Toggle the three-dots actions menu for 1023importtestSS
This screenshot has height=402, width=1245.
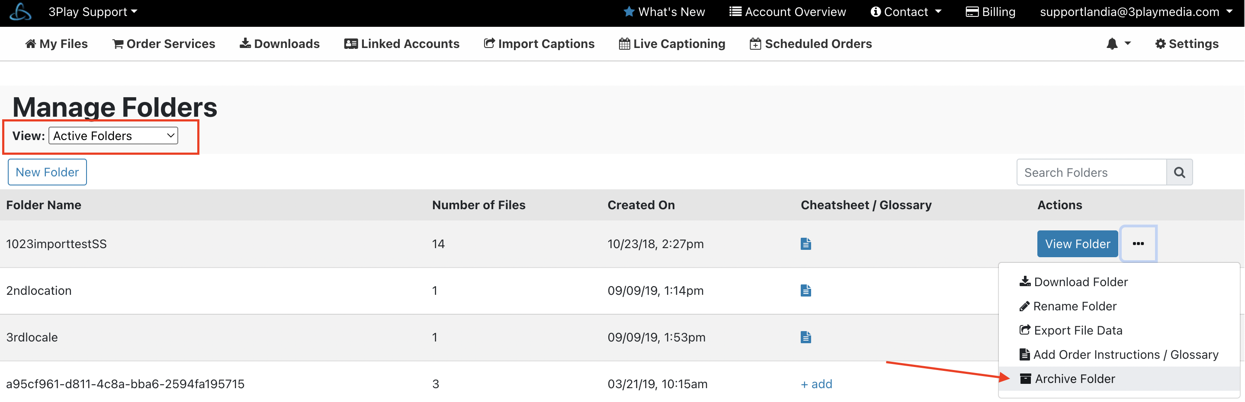coord(1138,243)
